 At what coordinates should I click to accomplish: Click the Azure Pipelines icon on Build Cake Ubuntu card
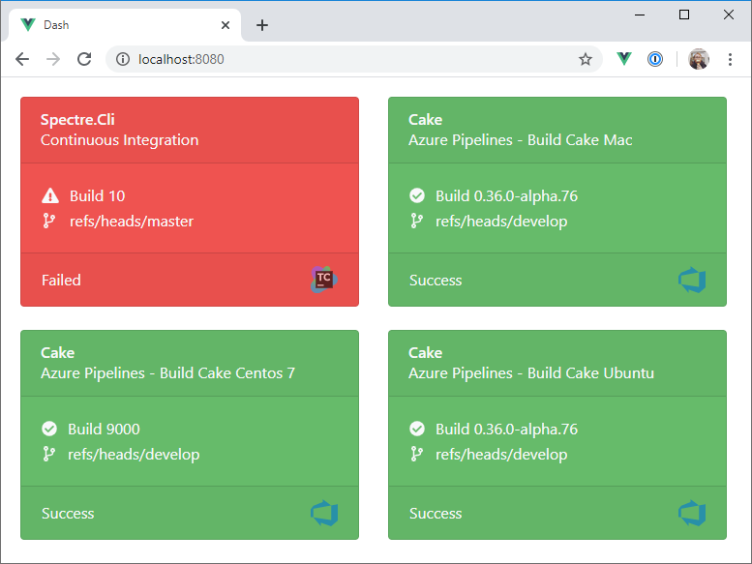pos(692,513)
